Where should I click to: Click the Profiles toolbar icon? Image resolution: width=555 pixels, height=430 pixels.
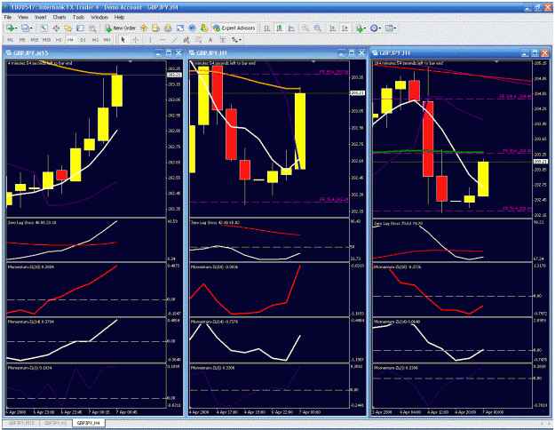coord(25,28)
